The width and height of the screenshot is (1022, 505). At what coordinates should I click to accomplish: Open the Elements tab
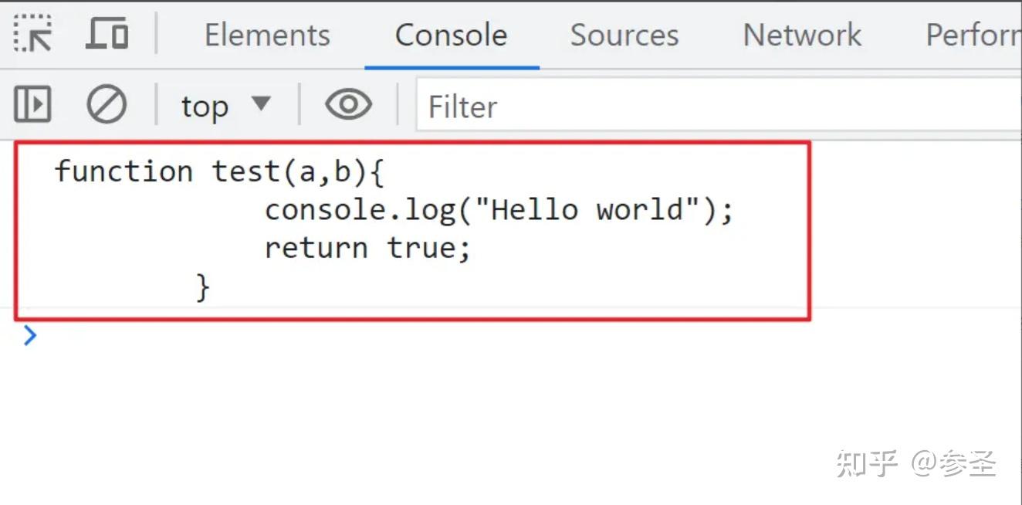(266, 35)
